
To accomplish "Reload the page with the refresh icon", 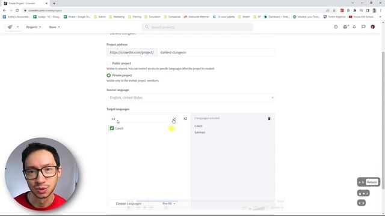I will [x=17, y=11].
